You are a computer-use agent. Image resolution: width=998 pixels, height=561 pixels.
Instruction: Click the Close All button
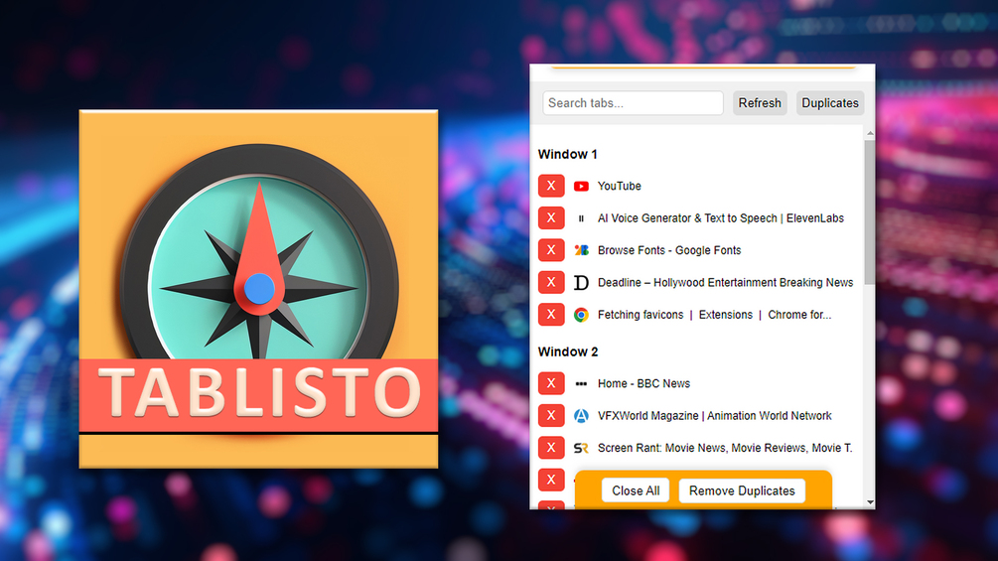tap(636, 491)
